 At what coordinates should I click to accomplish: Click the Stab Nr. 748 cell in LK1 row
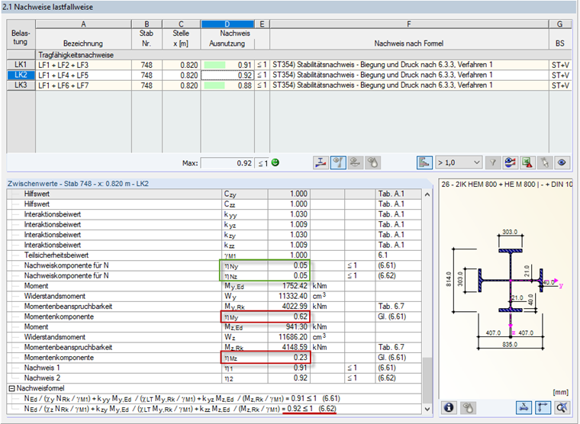[147, 65]
